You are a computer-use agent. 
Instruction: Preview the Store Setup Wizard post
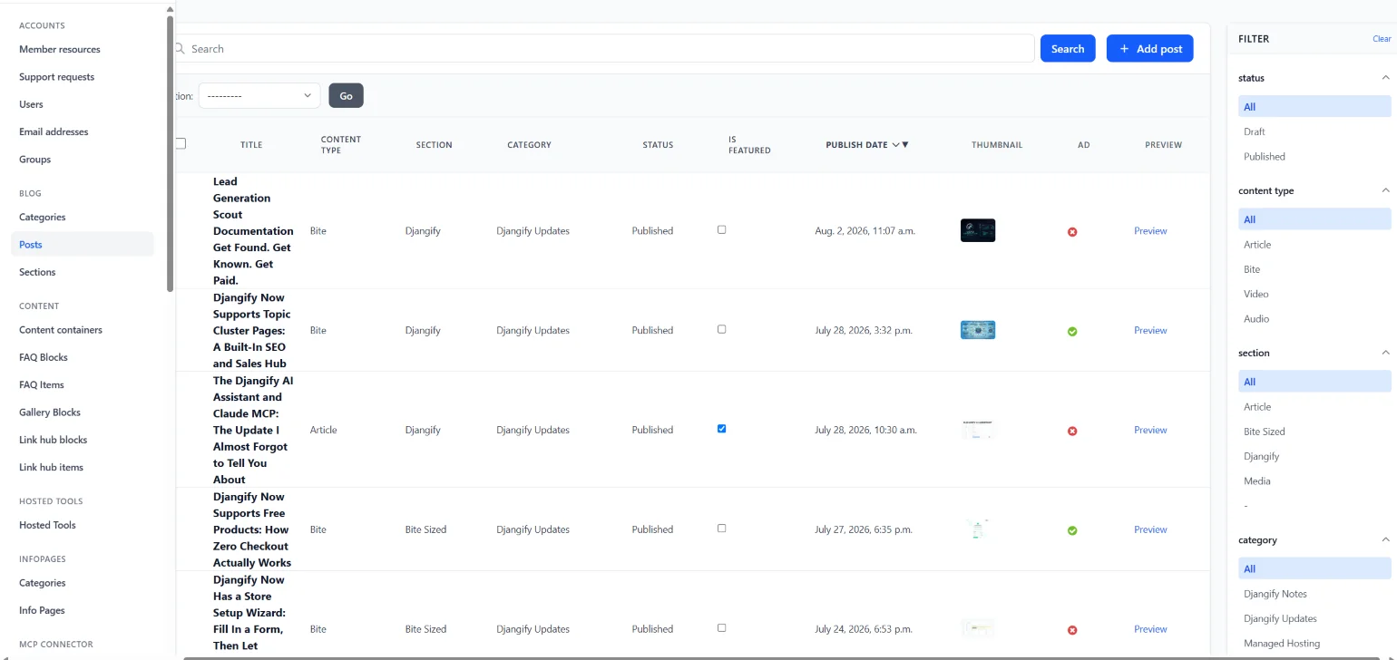point(1150,629)
